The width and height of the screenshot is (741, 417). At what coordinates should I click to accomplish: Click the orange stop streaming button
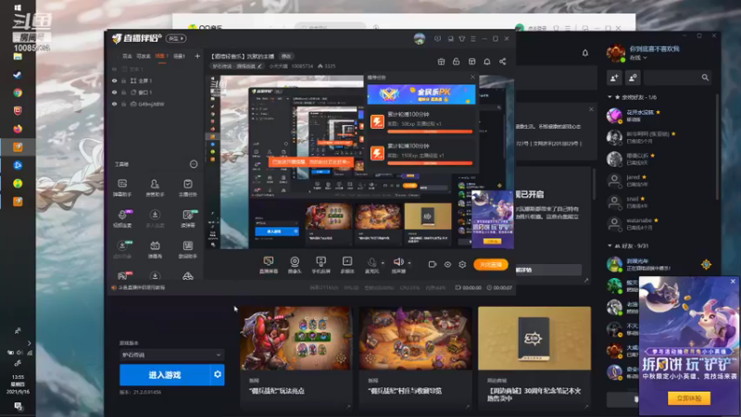tap(491, 265)
